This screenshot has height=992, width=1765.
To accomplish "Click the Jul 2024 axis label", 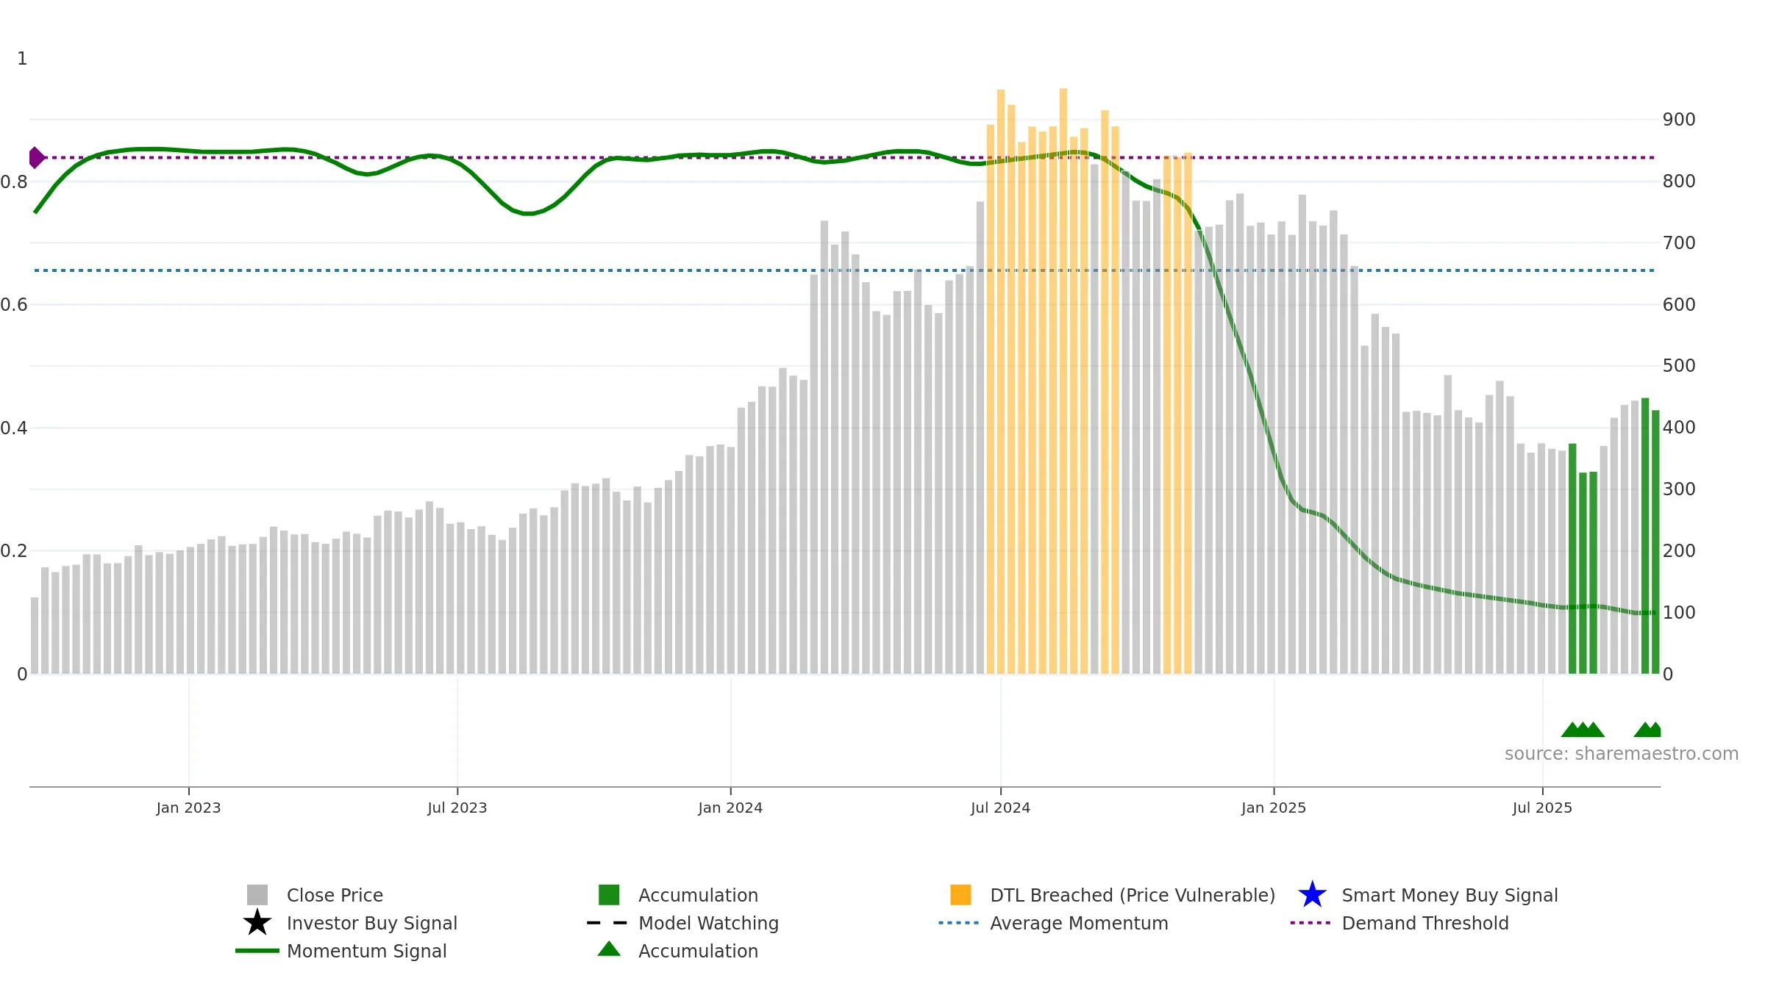I will click(x=1000, y=808).
